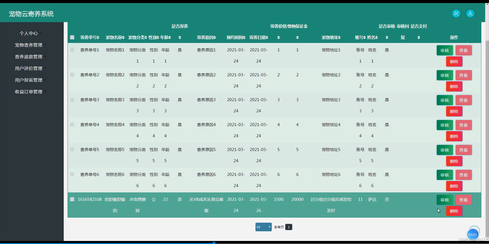Check the row for 寄养单号1
Screen dimensions: 489x244
click(x=72, y=50)
